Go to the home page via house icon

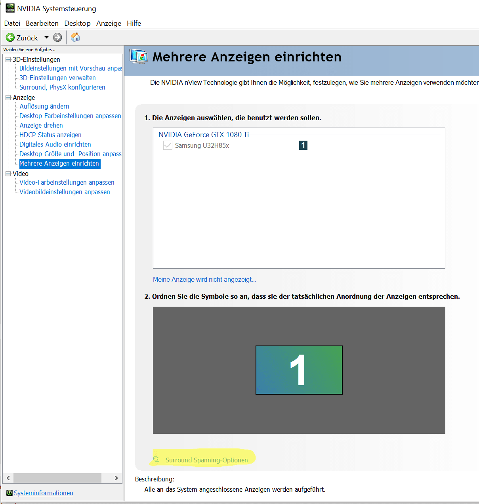(75, 37)
